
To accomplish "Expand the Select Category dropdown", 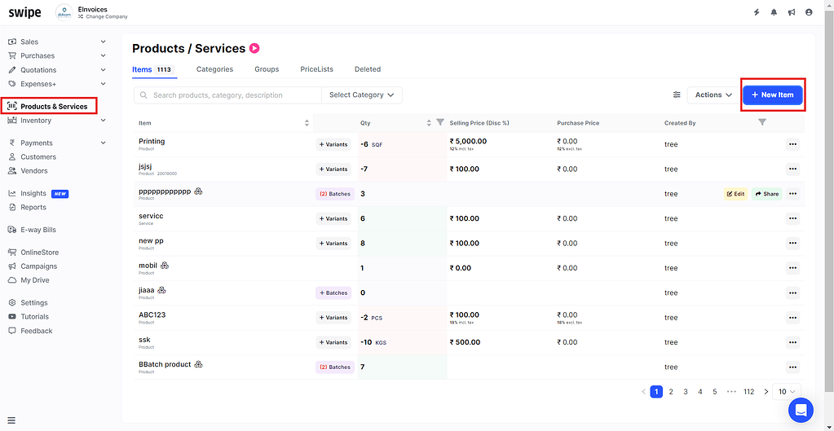I will pos(361,95).
